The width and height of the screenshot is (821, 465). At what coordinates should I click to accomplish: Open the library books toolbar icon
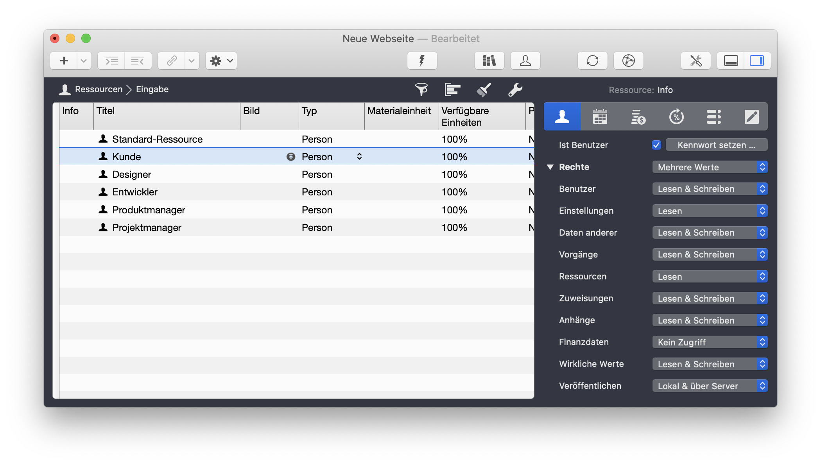[x=489, y=61]
